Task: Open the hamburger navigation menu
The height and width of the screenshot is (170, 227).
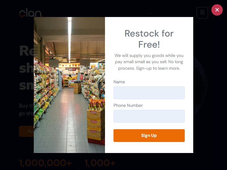Action: pyautogui.click(x=202, y=13)
